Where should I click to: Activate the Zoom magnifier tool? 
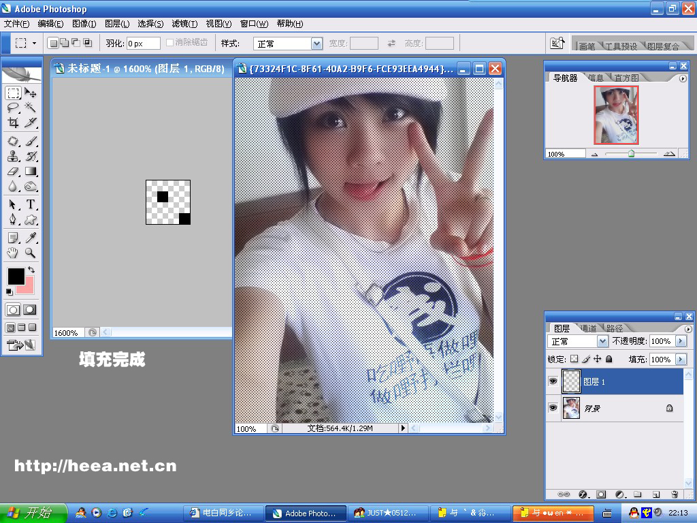[31, 253]
